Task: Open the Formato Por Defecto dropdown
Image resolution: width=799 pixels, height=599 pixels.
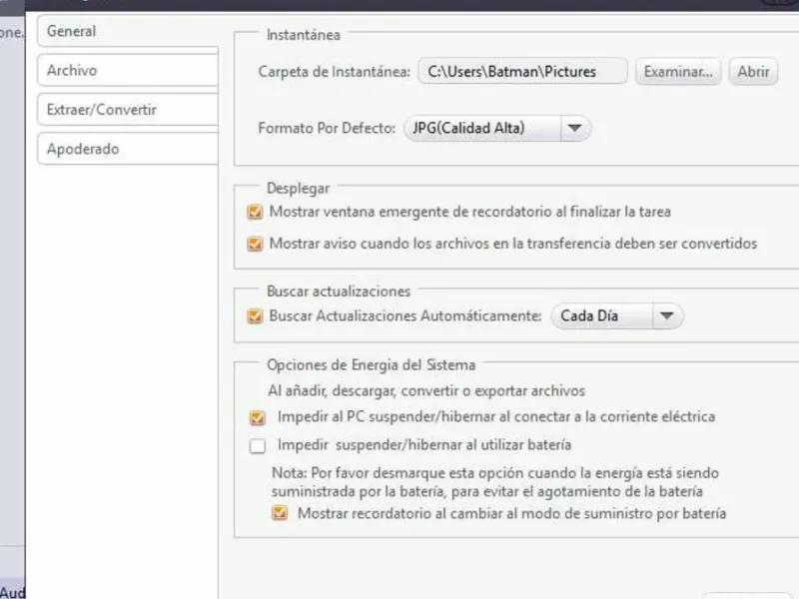Action: (483, 128)
